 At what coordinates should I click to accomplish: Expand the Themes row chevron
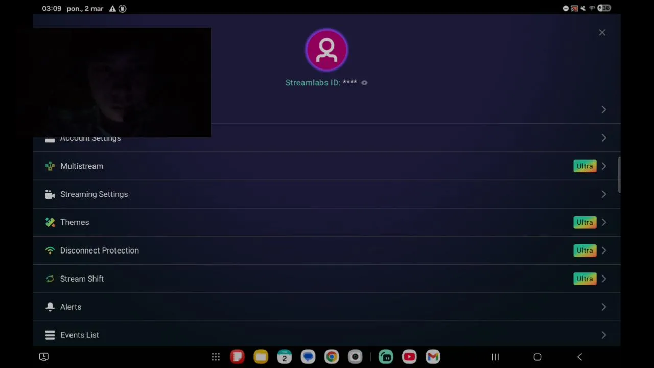603,222
